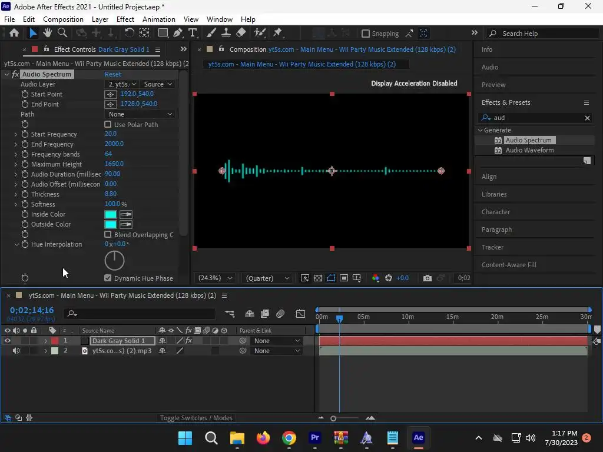Viewport: 603px width, 452px height.
Task: Mute audio of the mp3 layer
Action: 16,351
